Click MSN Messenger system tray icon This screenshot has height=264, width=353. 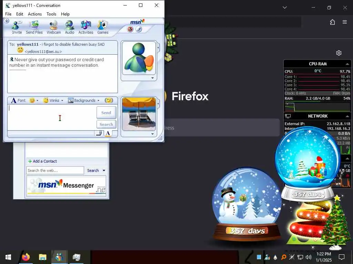point(267,257)
